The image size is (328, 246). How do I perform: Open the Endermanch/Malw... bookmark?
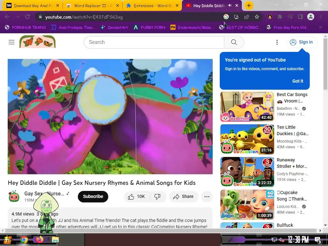pos(192,27)
